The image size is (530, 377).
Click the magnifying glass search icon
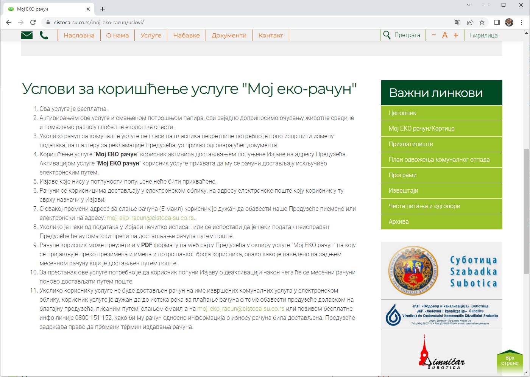387,35
